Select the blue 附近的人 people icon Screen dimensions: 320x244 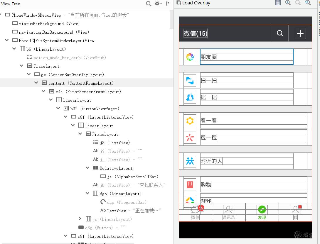[x=190, y=161]
